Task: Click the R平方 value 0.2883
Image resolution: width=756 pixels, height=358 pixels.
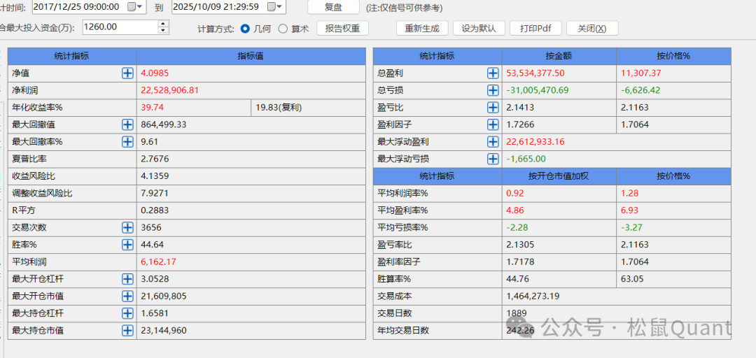Action: click(155, 210)
